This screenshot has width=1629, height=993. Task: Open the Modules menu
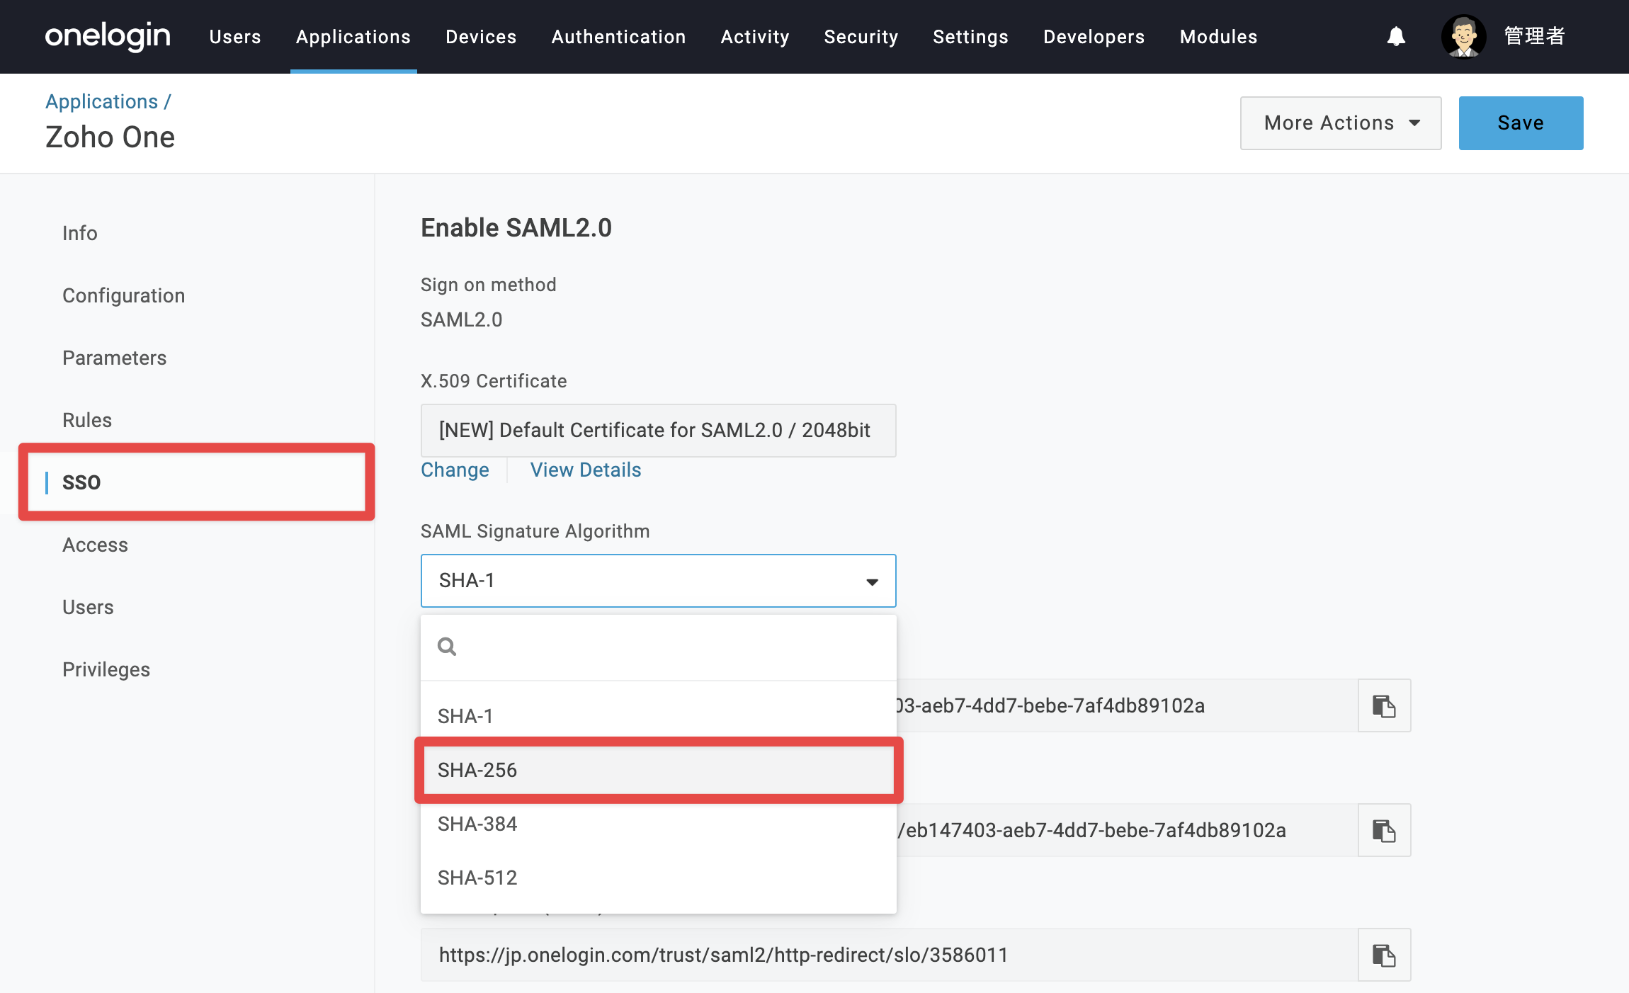[x=1218, y=37]
